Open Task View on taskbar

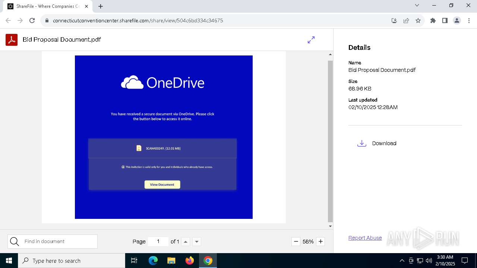click(x=134, y=261)
